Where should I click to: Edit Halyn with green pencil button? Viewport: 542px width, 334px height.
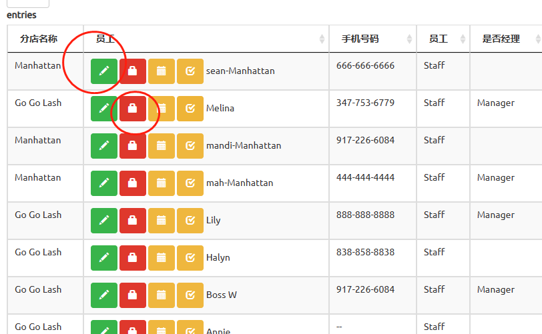point(104,258)
